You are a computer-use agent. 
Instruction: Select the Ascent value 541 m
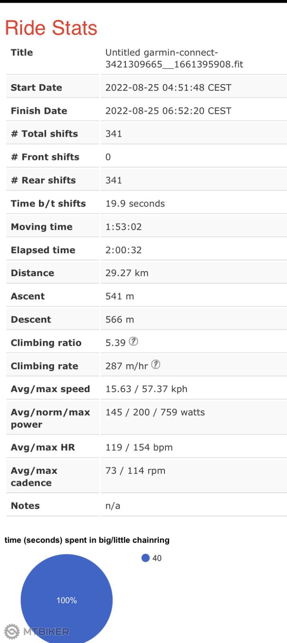[119, 297]
